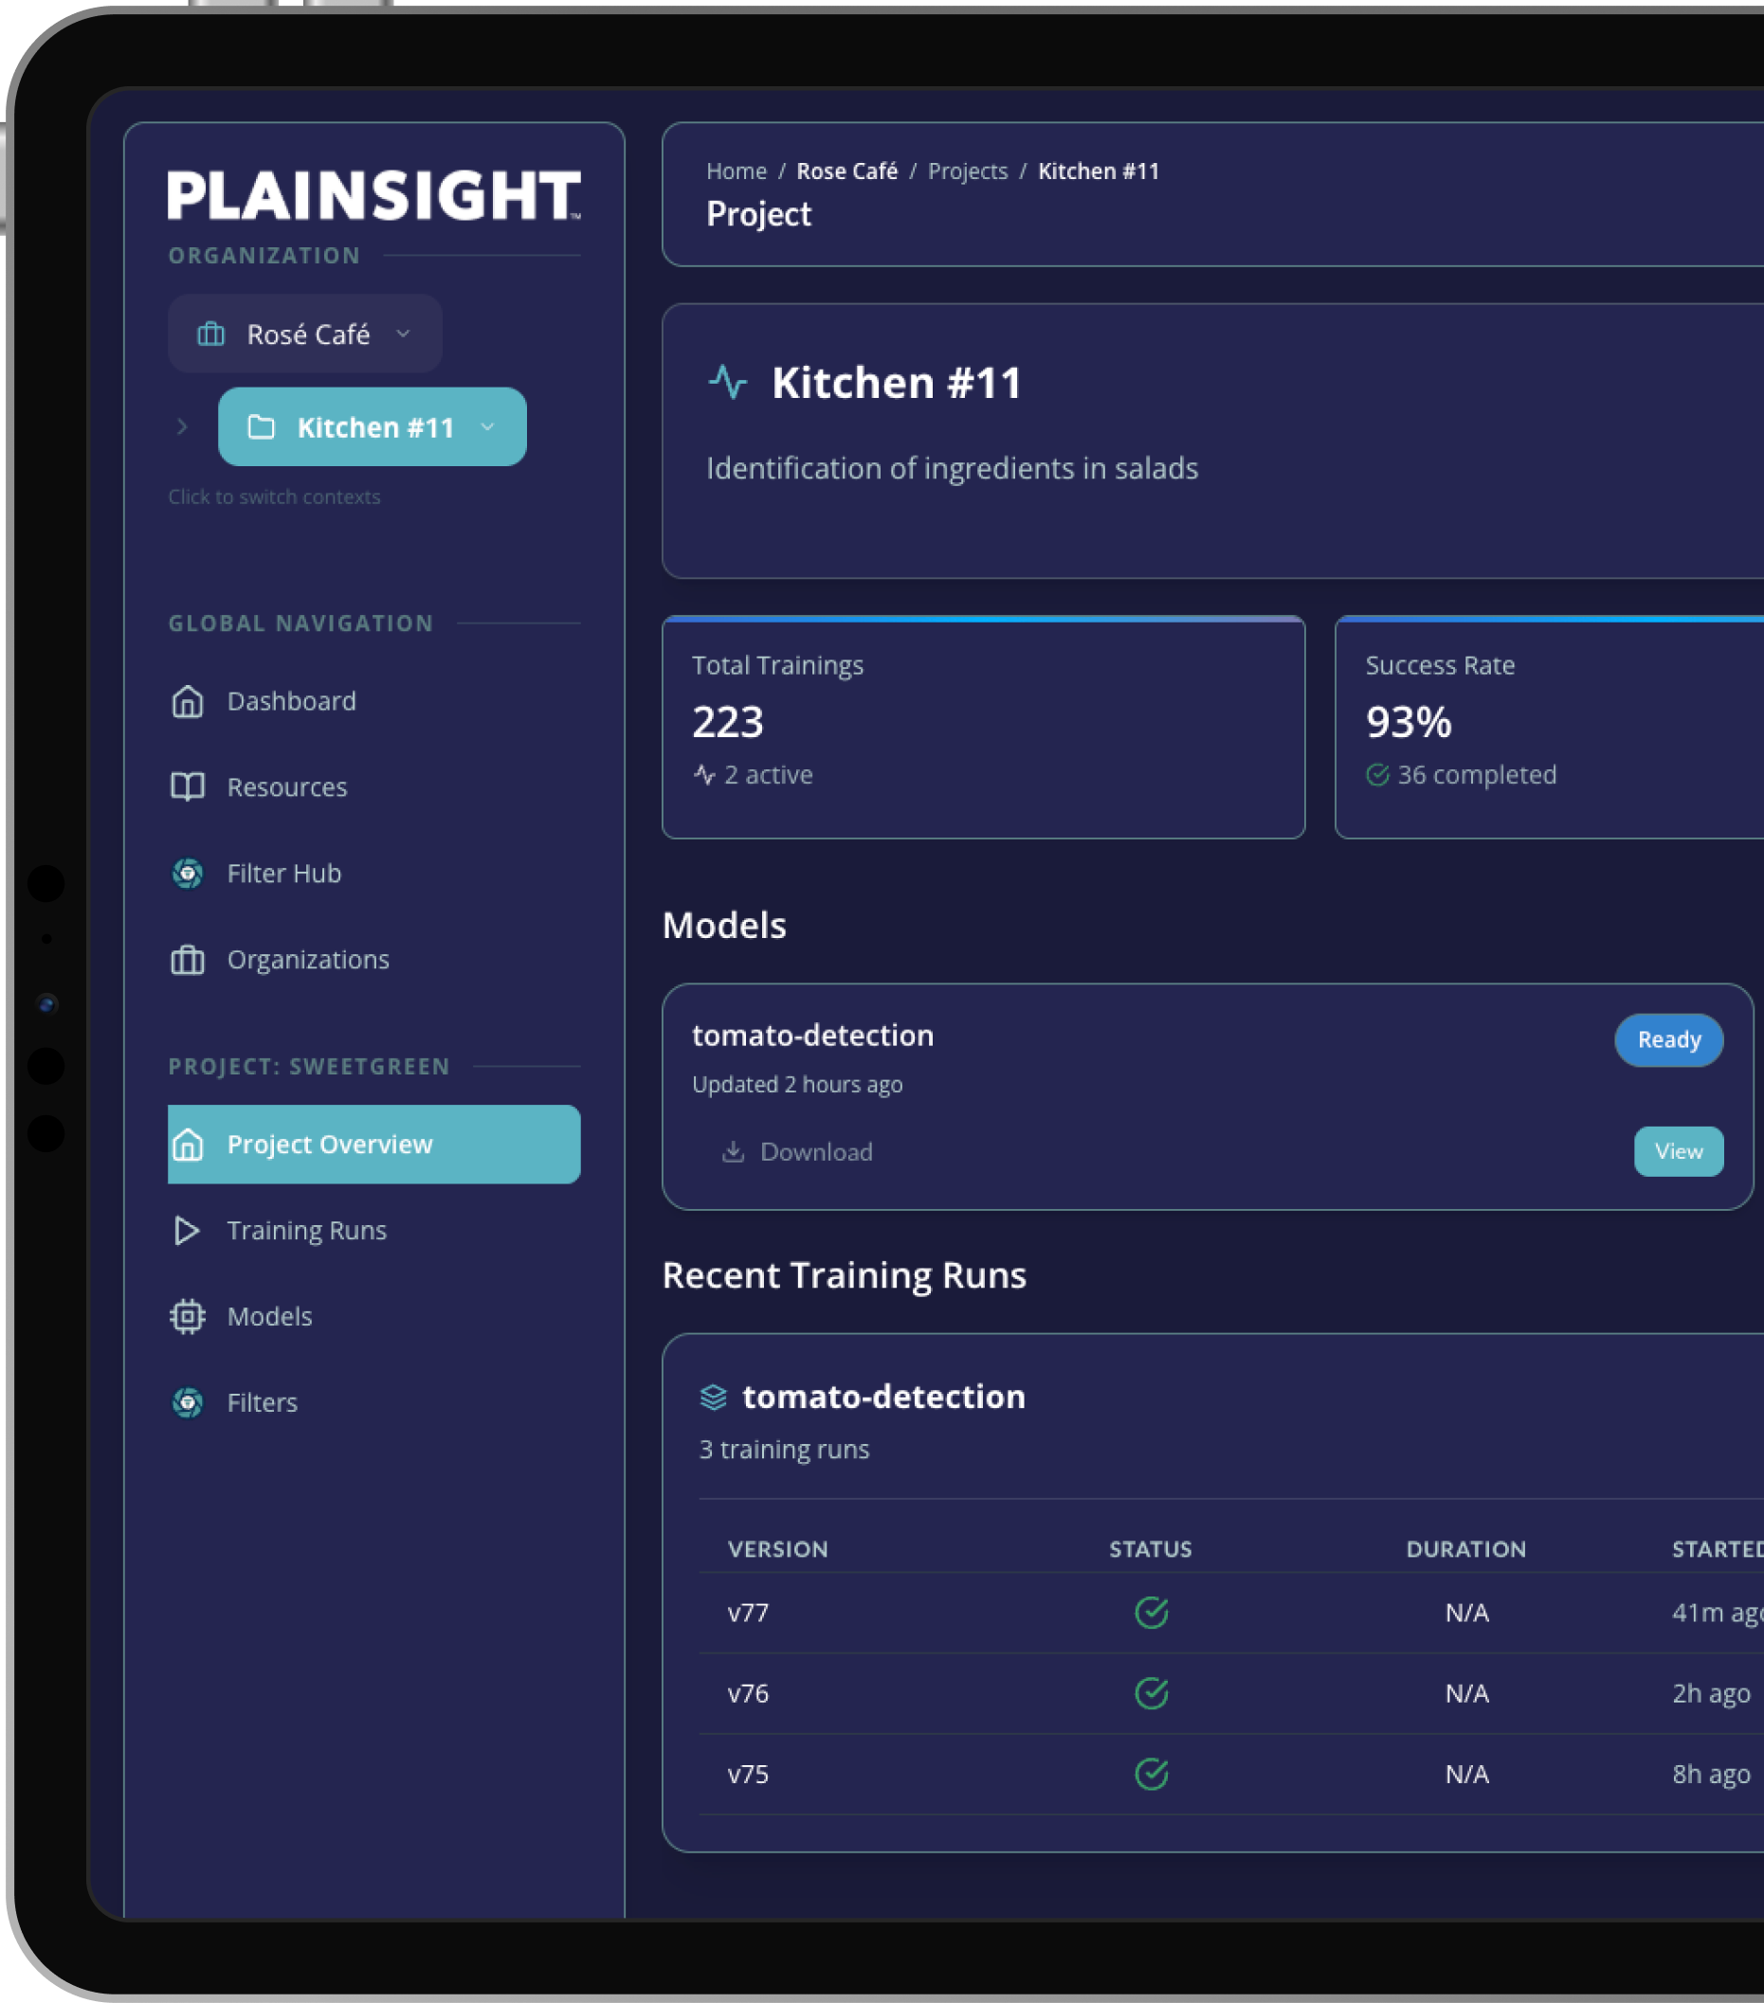This screenshot has height=2003, width=1764.
Task: Click the layers icon beside tomato-detection runs
Action: (x=714, y=1397)
